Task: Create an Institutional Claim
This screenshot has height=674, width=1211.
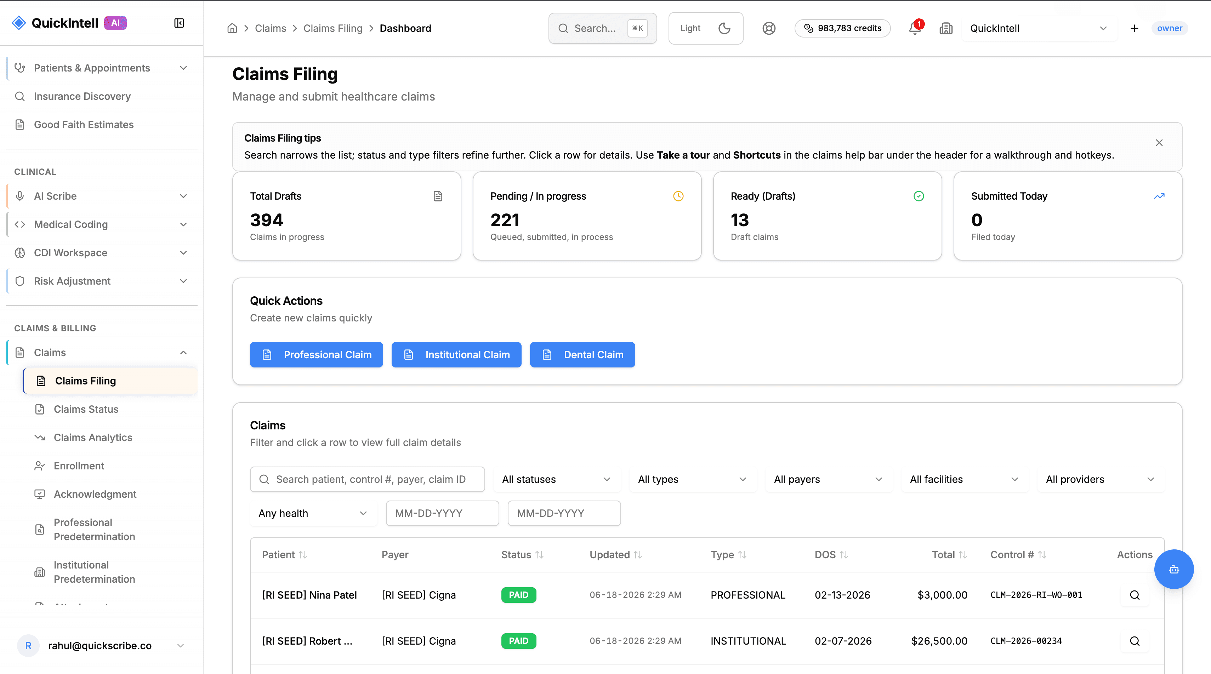Action: [456, 355]
